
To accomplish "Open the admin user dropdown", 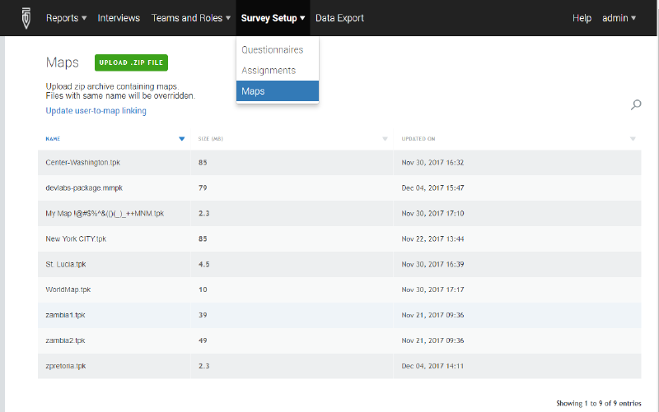I will (619, 18).
